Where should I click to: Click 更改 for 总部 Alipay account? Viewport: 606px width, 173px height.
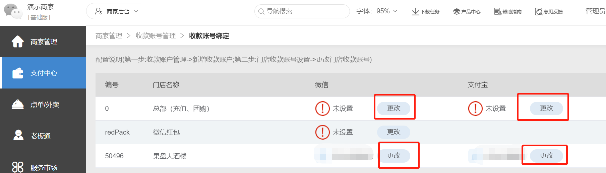click(x=546, y=108)
